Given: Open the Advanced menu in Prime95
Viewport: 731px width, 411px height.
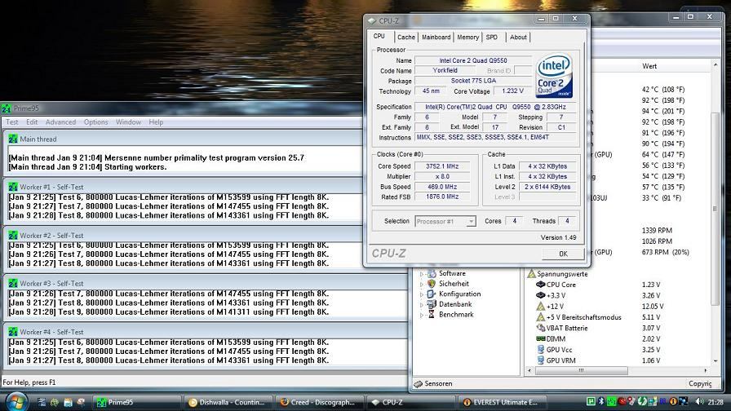Looking at the screenshot, I should (x=60, y=122).
